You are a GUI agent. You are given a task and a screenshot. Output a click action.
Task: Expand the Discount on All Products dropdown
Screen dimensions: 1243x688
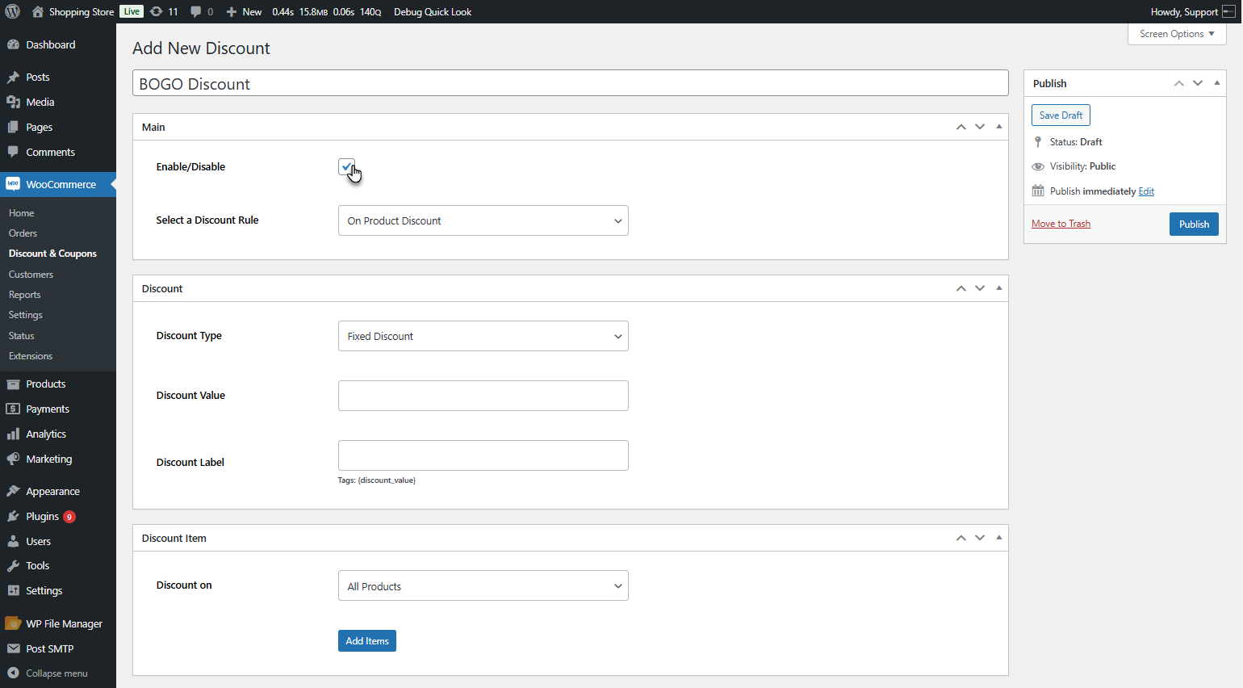point(483,585)
